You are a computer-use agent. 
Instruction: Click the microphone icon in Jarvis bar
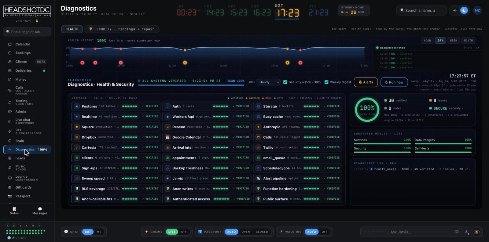point(466,232)
